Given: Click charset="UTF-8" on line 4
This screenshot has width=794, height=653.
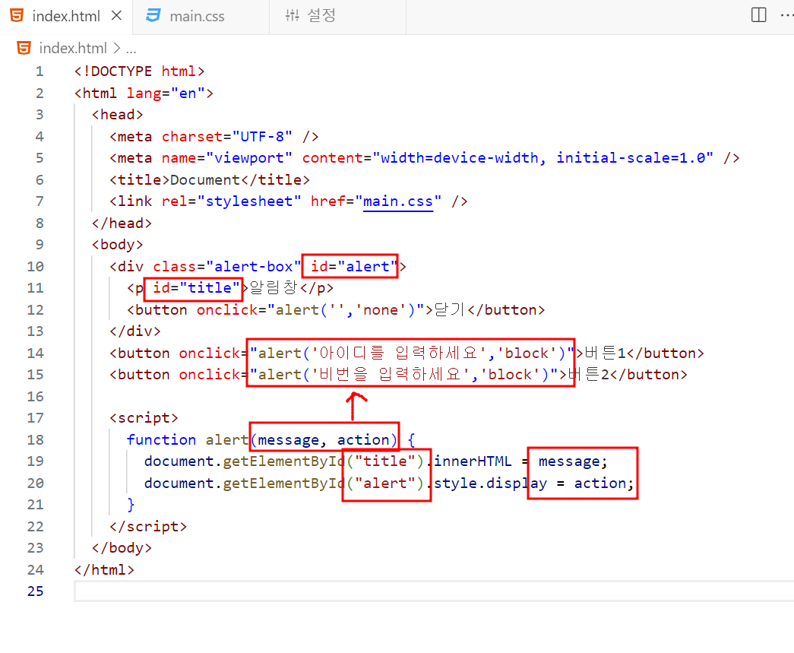Looking at the screenshot, I should click(x=227, y=137).
